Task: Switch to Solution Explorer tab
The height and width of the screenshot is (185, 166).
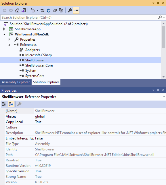Action: click(46, 82)
